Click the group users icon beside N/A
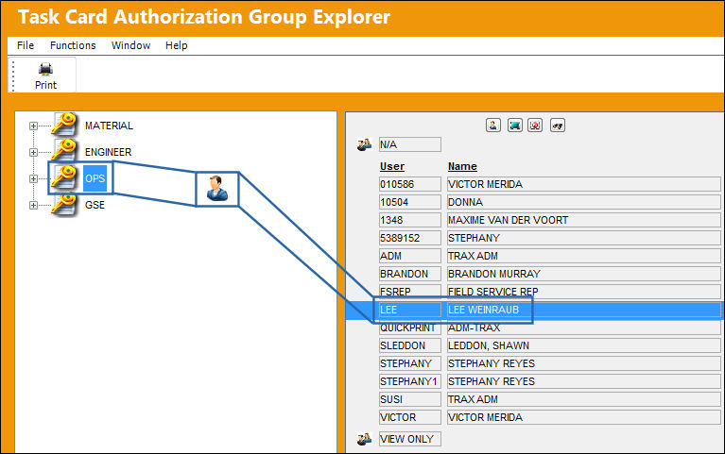This screenshot has width=725, height=454. (x=364, y=144)
